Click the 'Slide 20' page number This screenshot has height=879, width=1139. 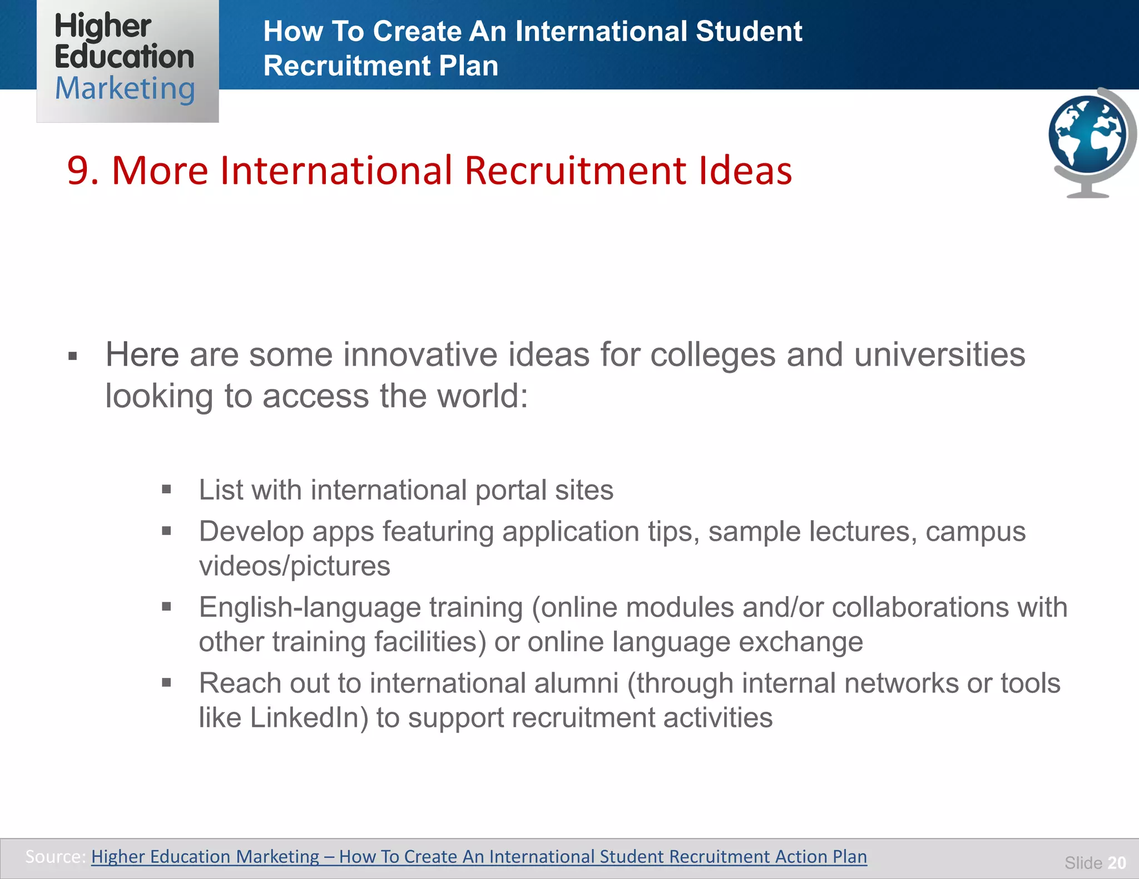pyautogui.click(x=1095, y=862)
